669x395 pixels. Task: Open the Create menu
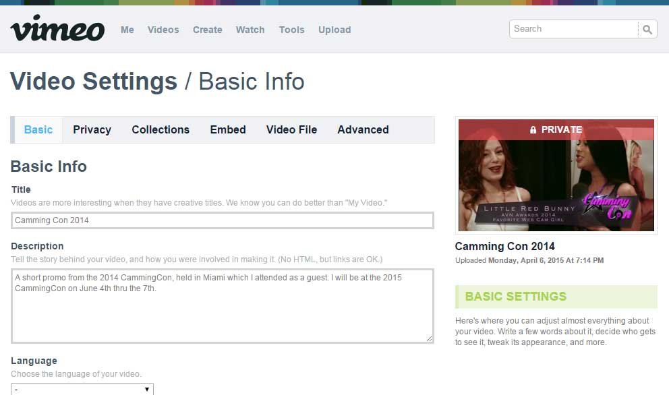point(207,30)
